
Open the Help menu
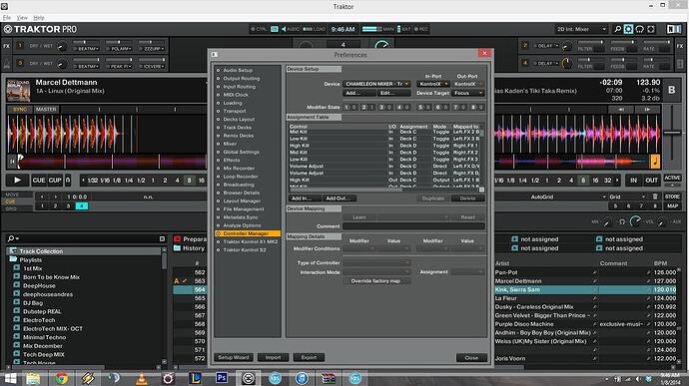(39, 18)
